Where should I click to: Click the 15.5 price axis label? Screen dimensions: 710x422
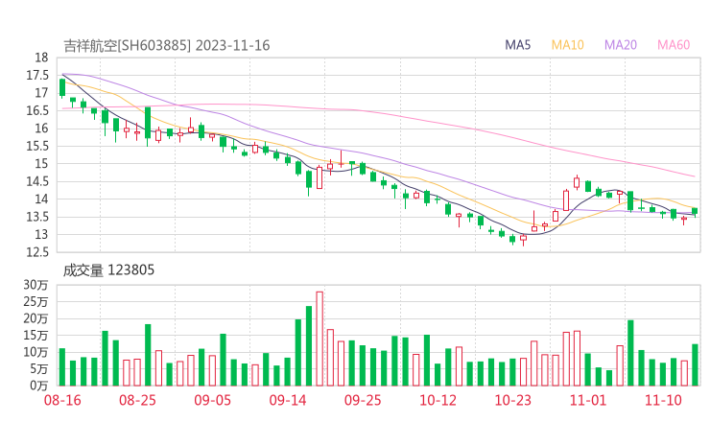37,146
